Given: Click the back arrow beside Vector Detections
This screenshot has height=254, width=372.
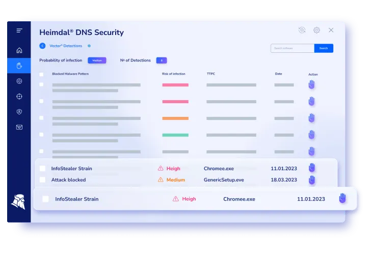Looking at the screenshot, I should (42, 46).
